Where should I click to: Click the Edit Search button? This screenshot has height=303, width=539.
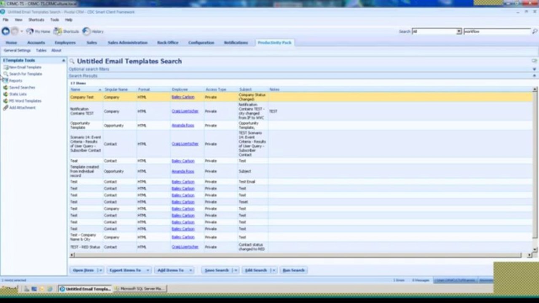[256, 270]
